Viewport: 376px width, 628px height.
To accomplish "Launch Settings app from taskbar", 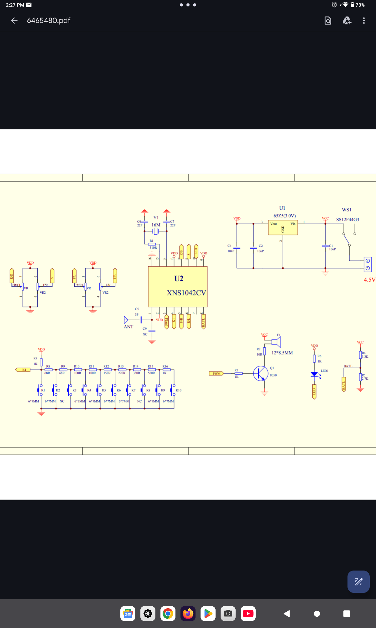I will coord(148,614).
